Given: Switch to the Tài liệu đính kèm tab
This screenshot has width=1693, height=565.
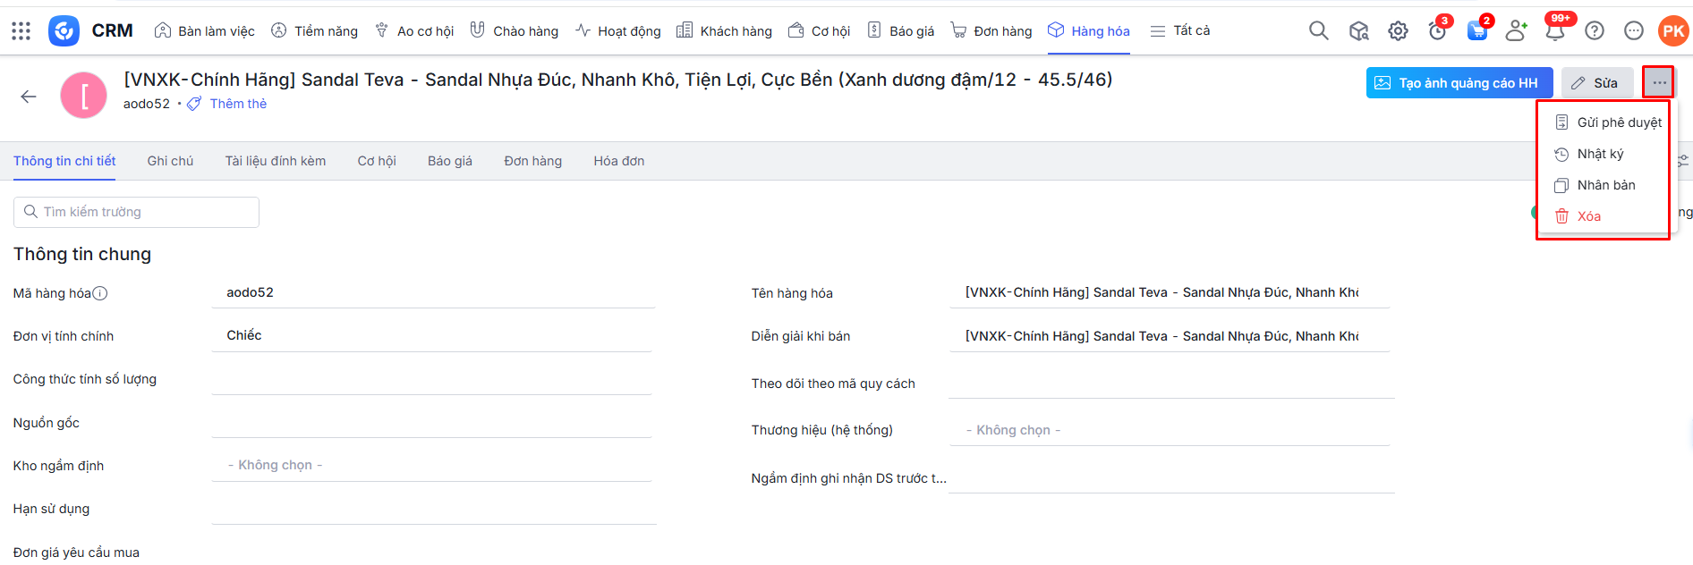Looking at the screenshot, I should (275, 161).
